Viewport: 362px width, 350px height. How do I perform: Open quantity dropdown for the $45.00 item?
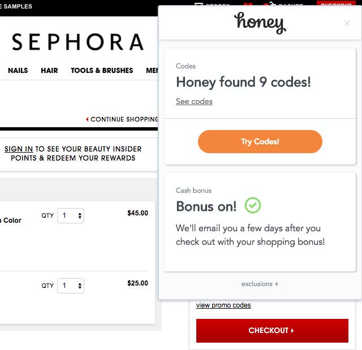71,215
